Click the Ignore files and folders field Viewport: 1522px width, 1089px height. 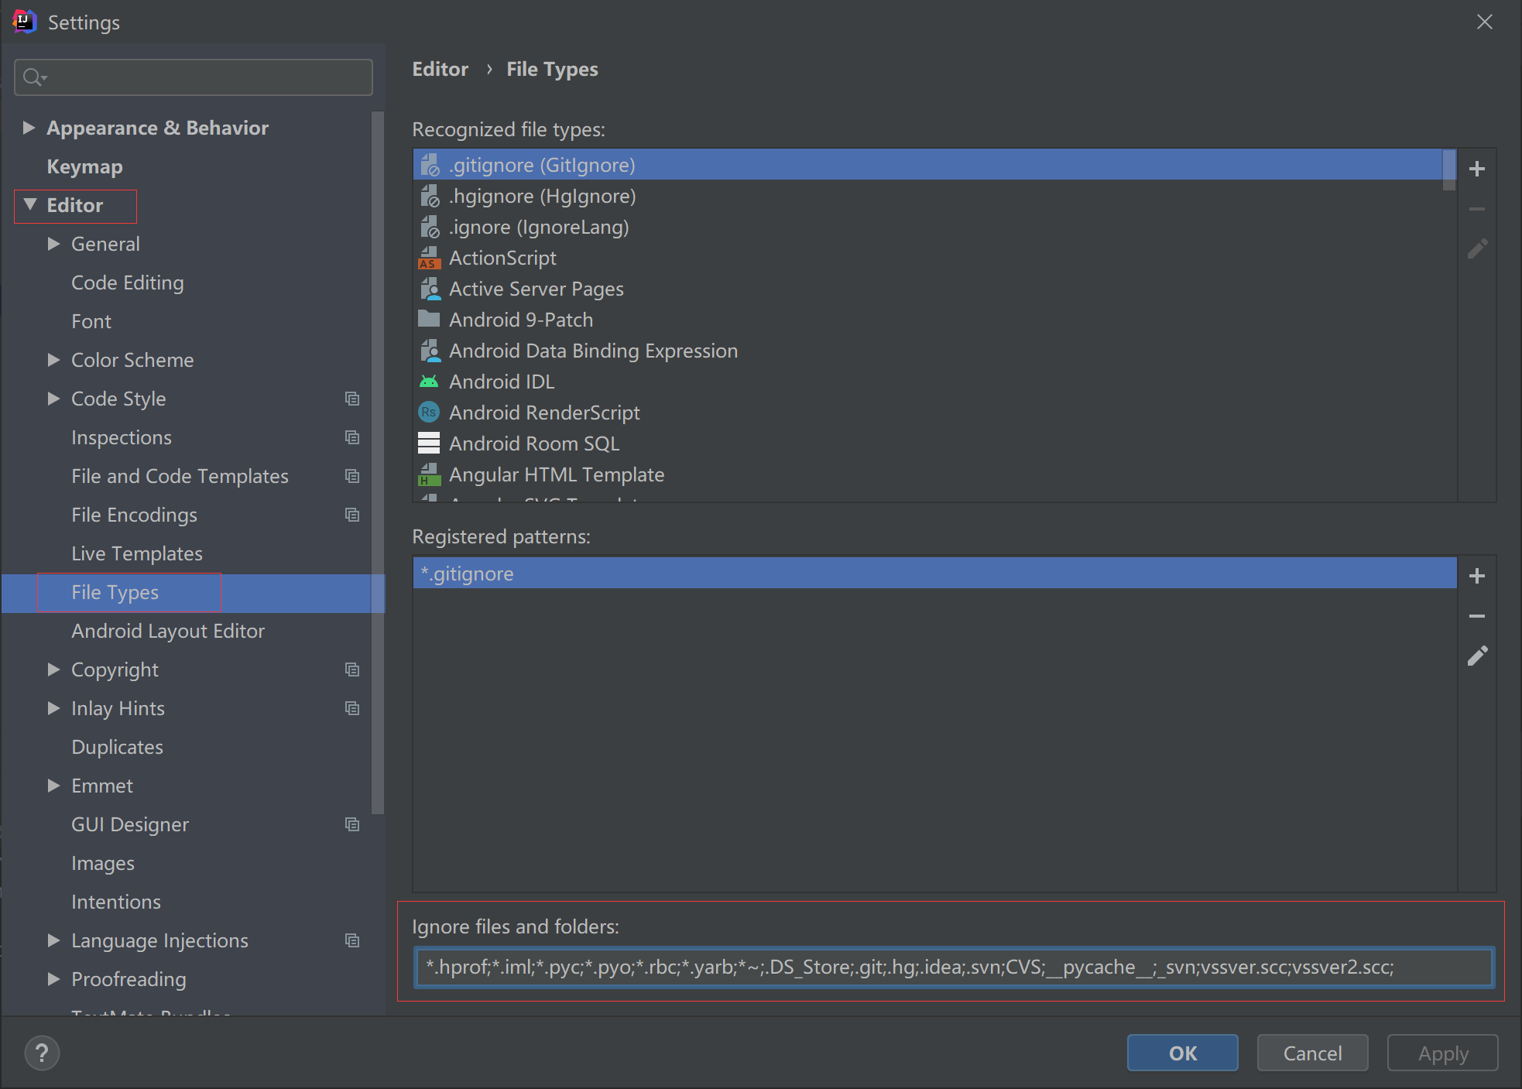tap(952, 967)
